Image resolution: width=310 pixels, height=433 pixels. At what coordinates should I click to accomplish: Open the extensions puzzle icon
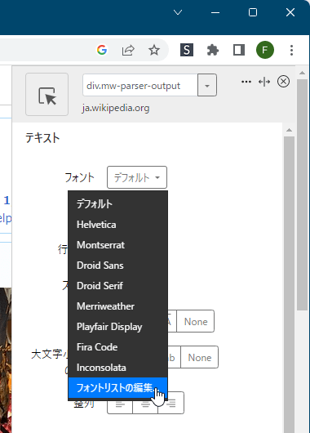(213, 50)
